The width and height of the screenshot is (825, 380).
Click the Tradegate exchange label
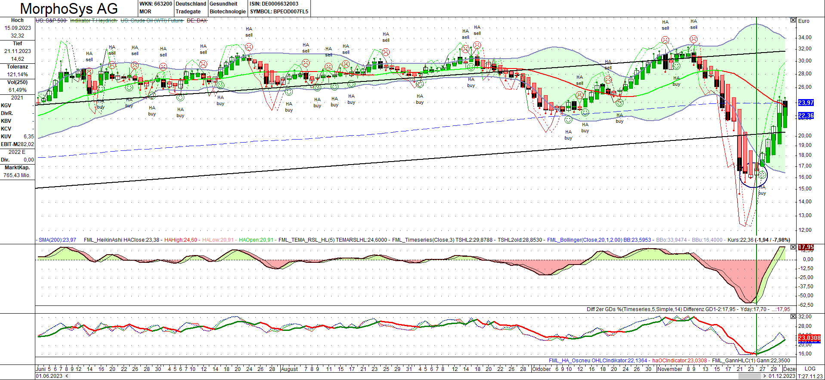(188, 12)
